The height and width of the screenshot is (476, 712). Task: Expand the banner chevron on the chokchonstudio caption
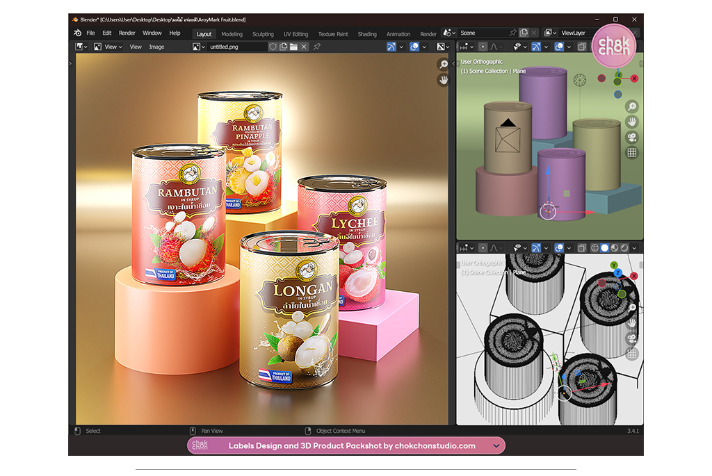[x=496, y=445]
